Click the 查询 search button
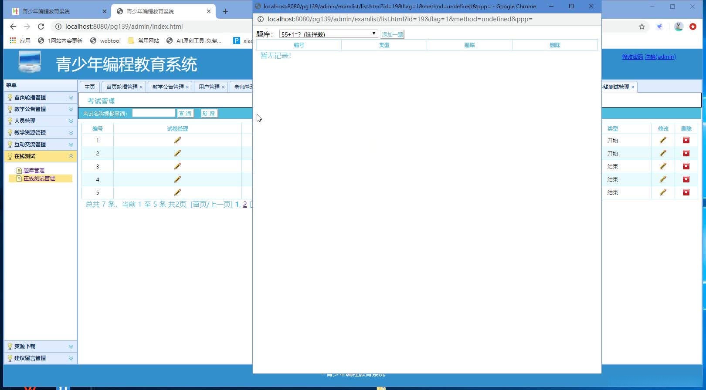Viewport: 706px width, 390px height. [185, 114]
